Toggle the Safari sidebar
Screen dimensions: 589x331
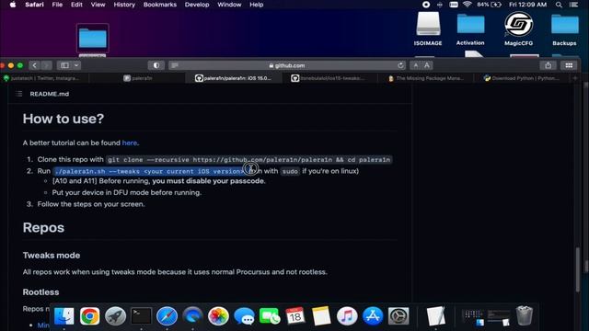64,65
